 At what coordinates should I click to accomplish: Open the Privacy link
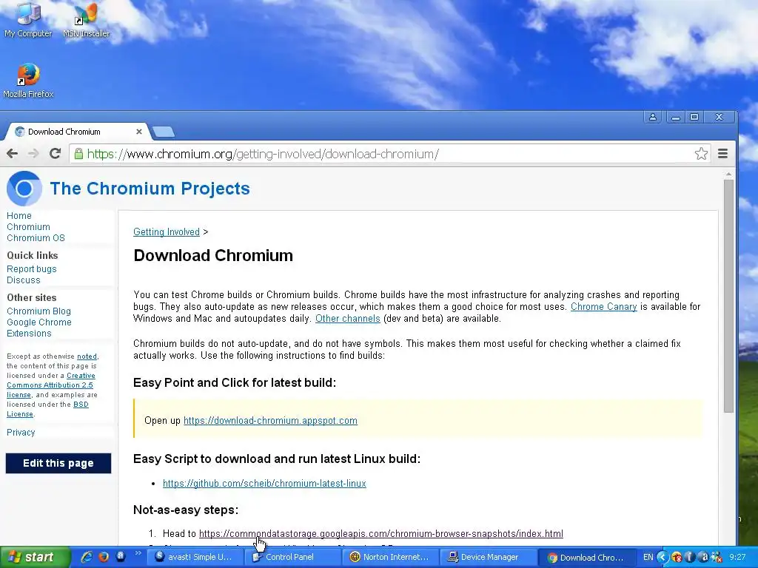21,432
